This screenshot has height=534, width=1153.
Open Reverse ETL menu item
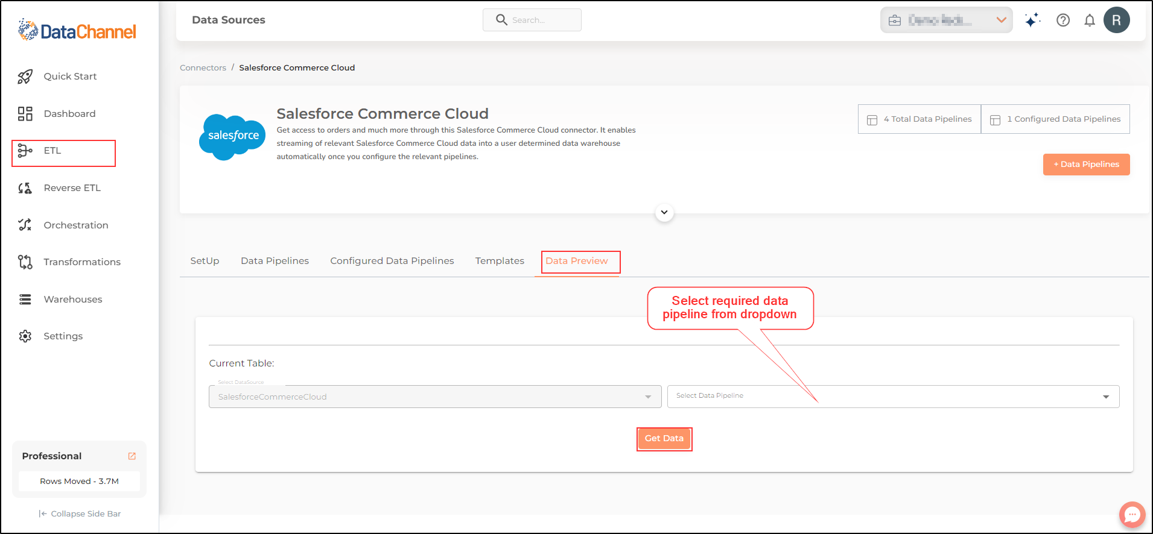[72, 188]
